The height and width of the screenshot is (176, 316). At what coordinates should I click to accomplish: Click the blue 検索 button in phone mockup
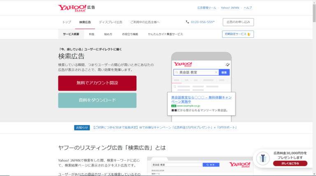pos(224,72)
